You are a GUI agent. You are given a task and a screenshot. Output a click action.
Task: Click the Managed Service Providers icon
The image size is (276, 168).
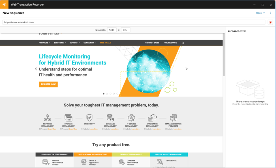(x=173, y=118)
